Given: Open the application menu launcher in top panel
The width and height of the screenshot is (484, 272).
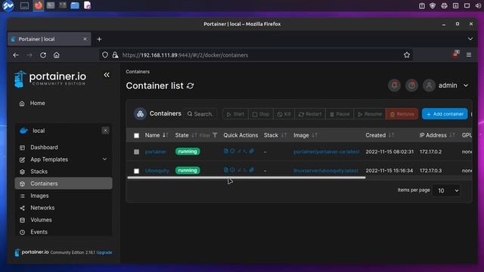Looking at the screenshot, I should click(x=8, y=5).
